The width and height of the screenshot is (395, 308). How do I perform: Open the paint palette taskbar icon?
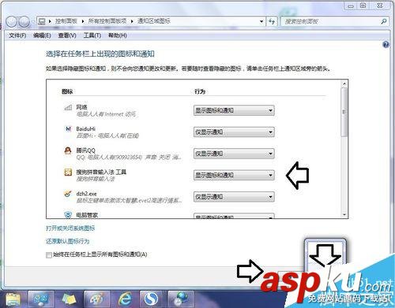[96, 299]
